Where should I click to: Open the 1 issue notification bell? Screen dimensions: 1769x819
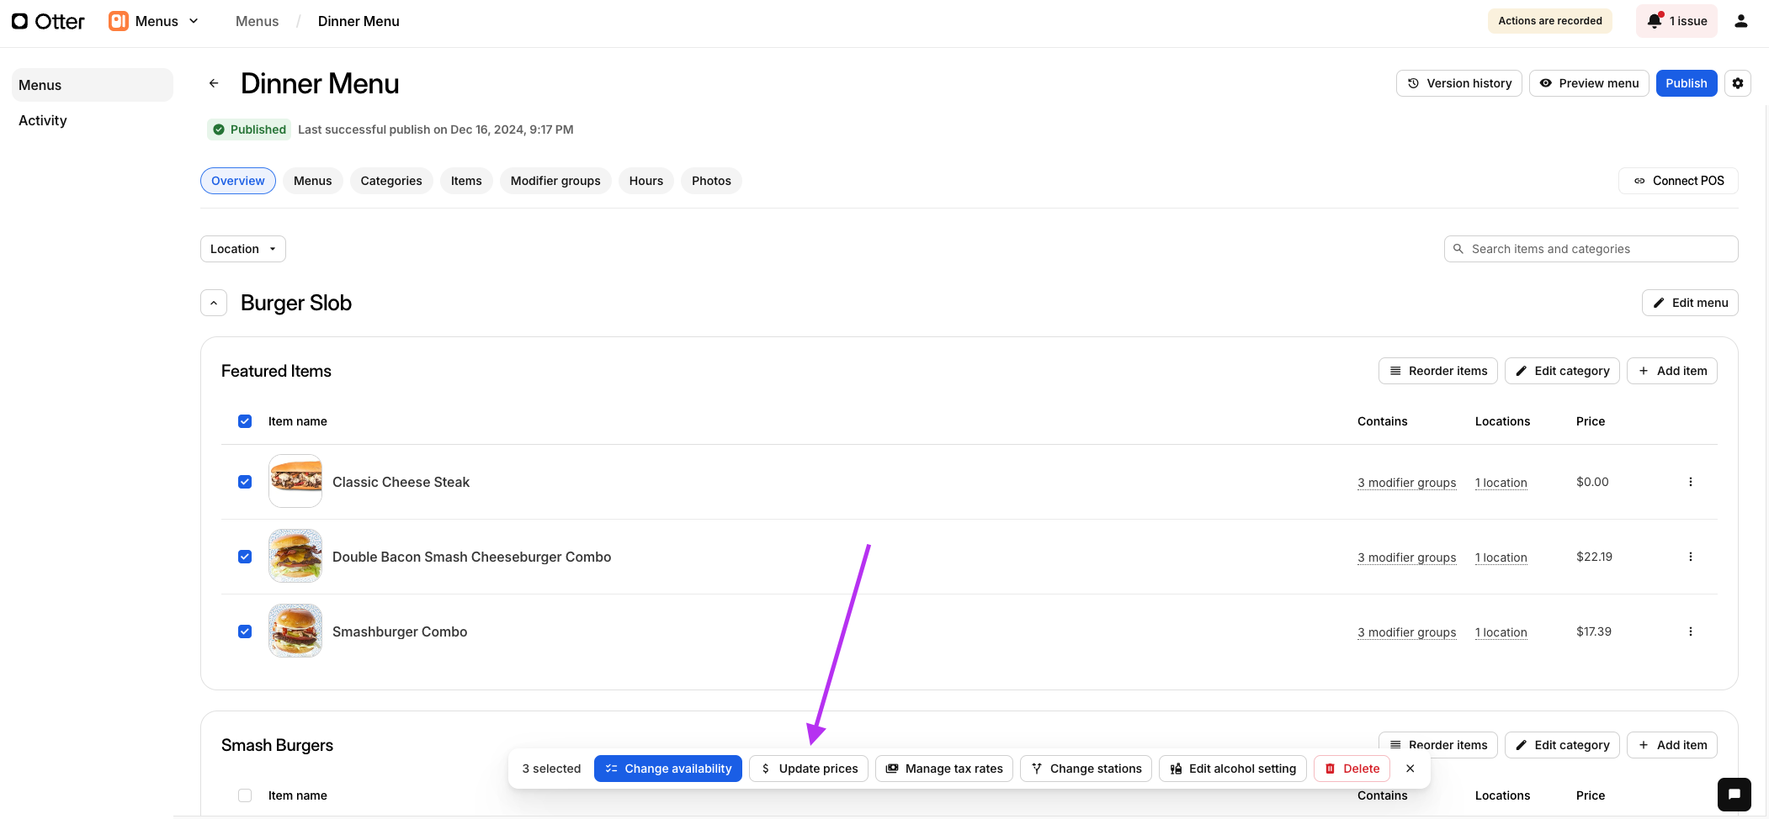[1676, 21]
